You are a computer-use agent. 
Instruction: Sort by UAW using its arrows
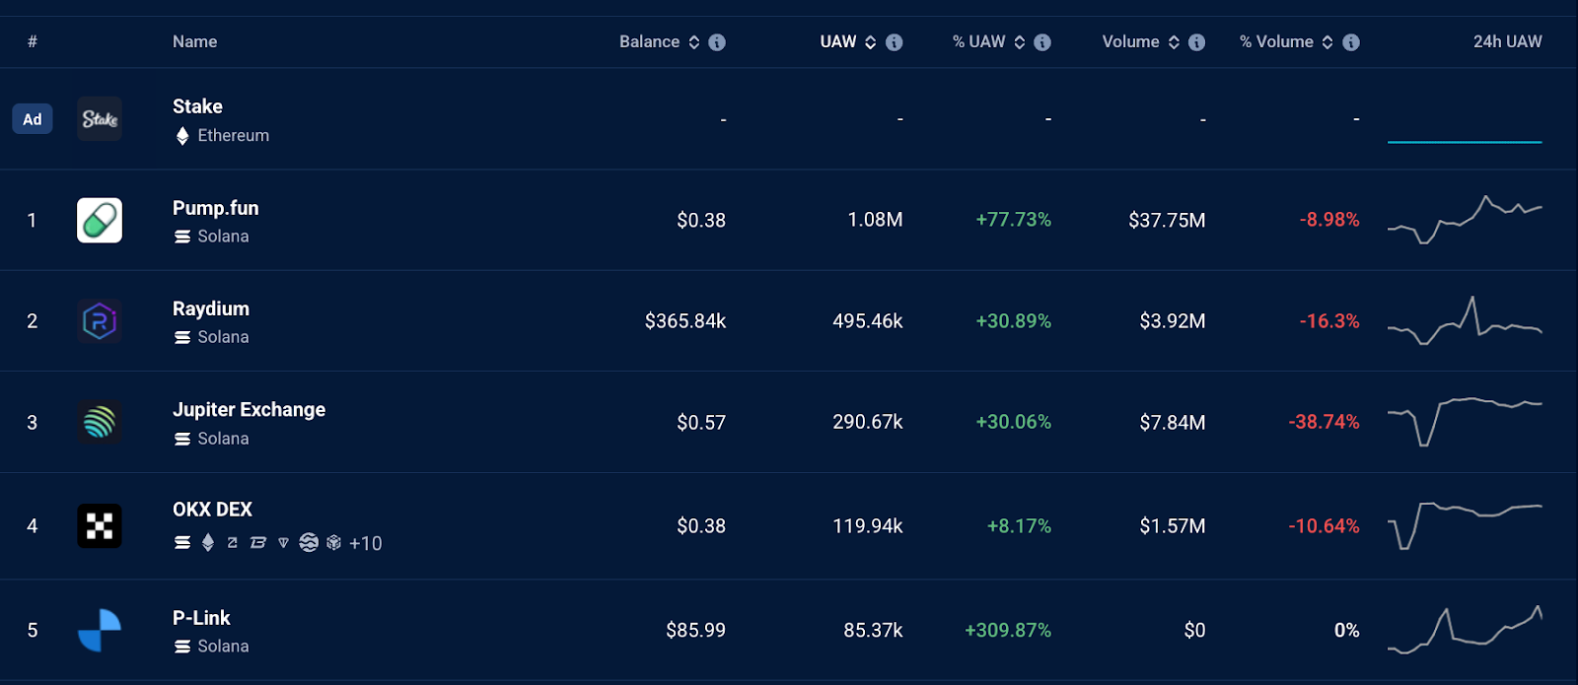point(871,42)
